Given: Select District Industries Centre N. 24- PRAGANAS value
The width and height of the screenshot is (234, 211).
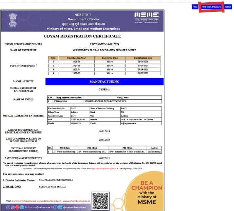Looking at the screenshot, I should pos(56,180).
